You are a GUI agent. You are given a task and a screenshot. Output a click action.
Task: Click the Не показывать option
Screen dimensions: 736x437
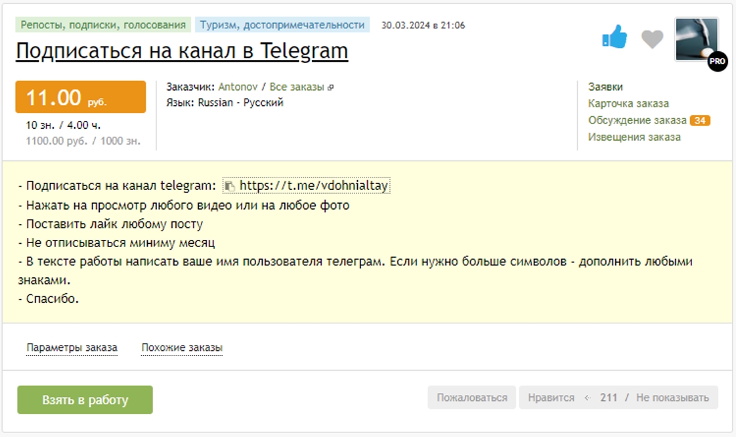pos(672,398)
